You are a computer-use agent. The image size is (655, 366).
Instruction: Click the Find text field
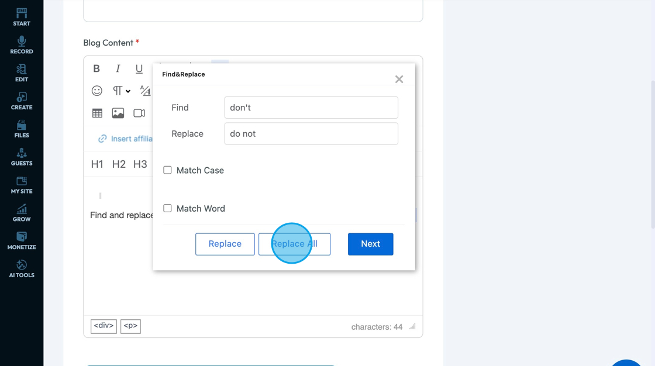[x=311, y=108]
